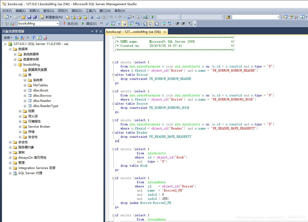Click the Undo arrow icon
The height and width of the screenshot is (222, 308).
tap(111, 17)
